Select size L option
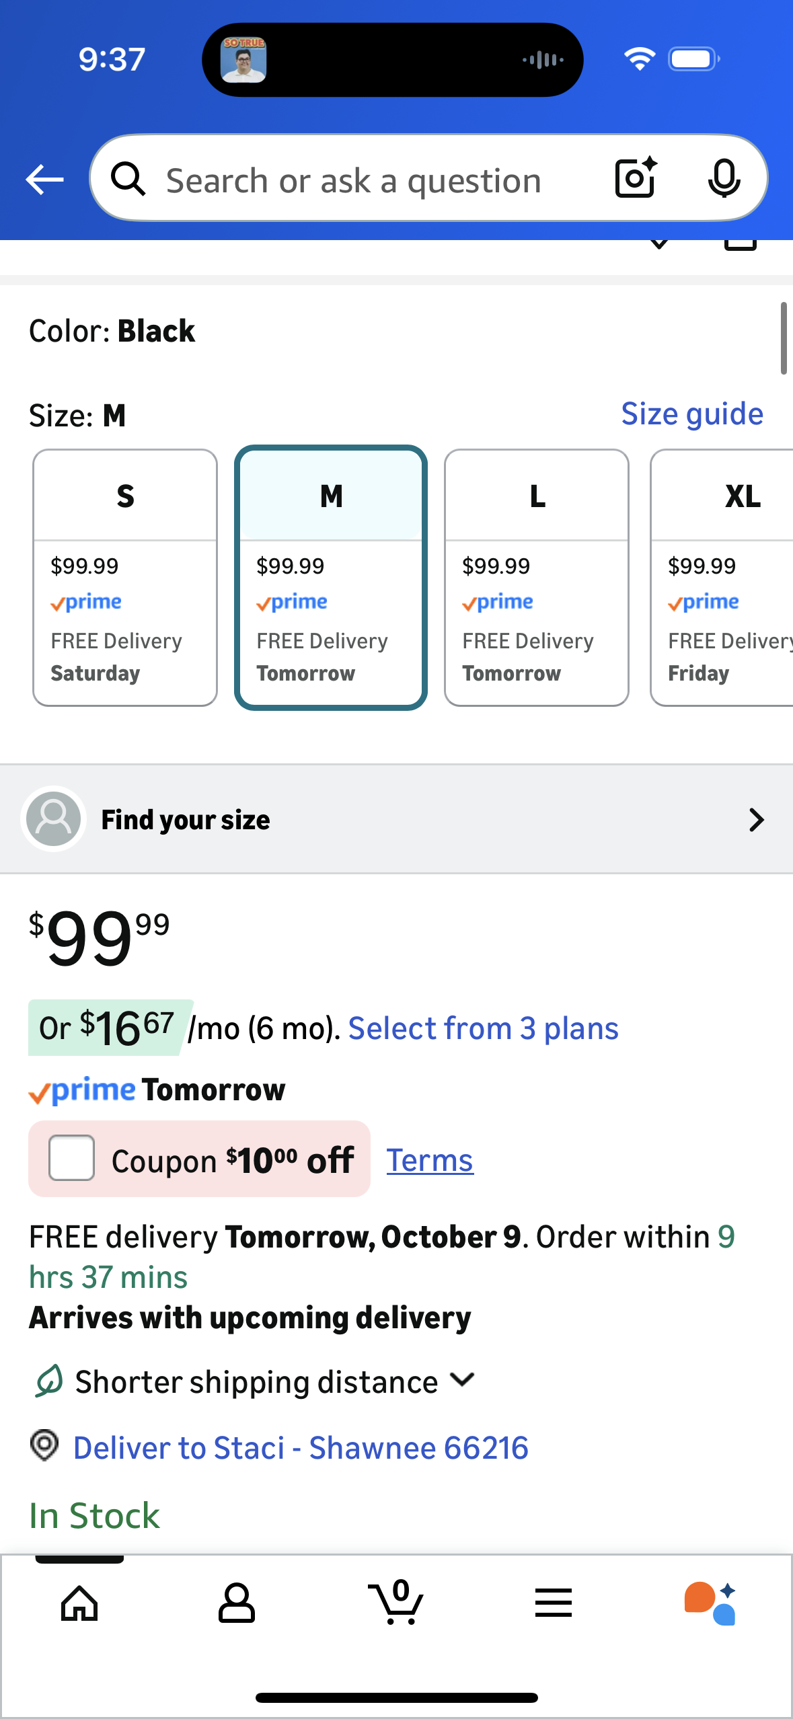 (x=537, y=577)
